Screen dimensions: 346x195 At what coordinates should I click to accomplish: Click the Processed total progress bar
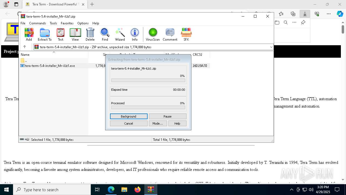pyautogui.click(x=148, y=108)
